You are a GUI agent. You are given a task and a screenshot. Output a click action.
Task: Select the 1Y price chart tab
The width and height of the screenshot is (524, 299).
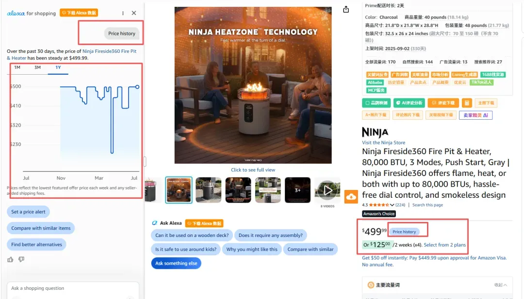tap(58, 67)
